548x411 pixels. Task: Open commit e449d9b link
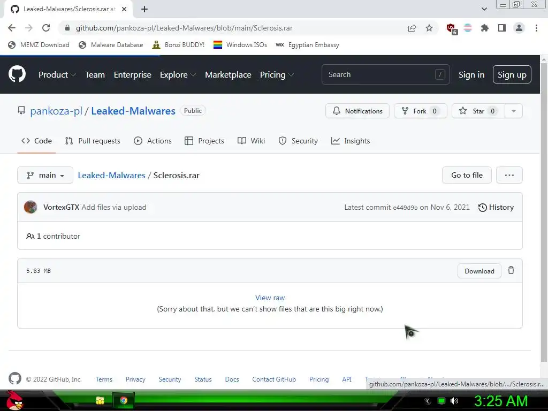pos(405,208)
